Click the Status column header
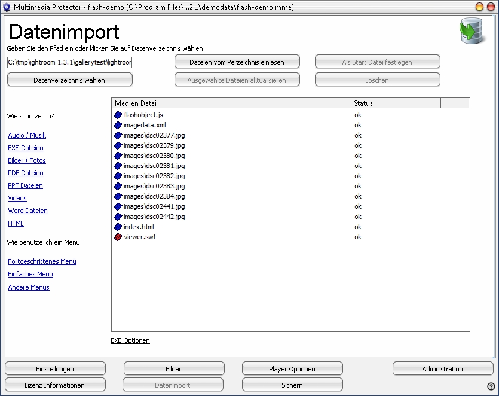This screenshot has width=499, height=396. coord(395,103)
